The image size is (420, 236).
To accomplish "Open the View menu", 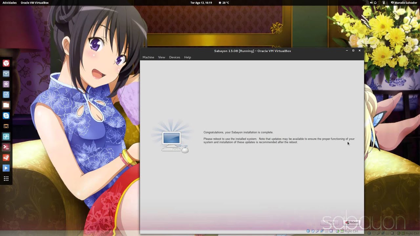I will (161, 57).
